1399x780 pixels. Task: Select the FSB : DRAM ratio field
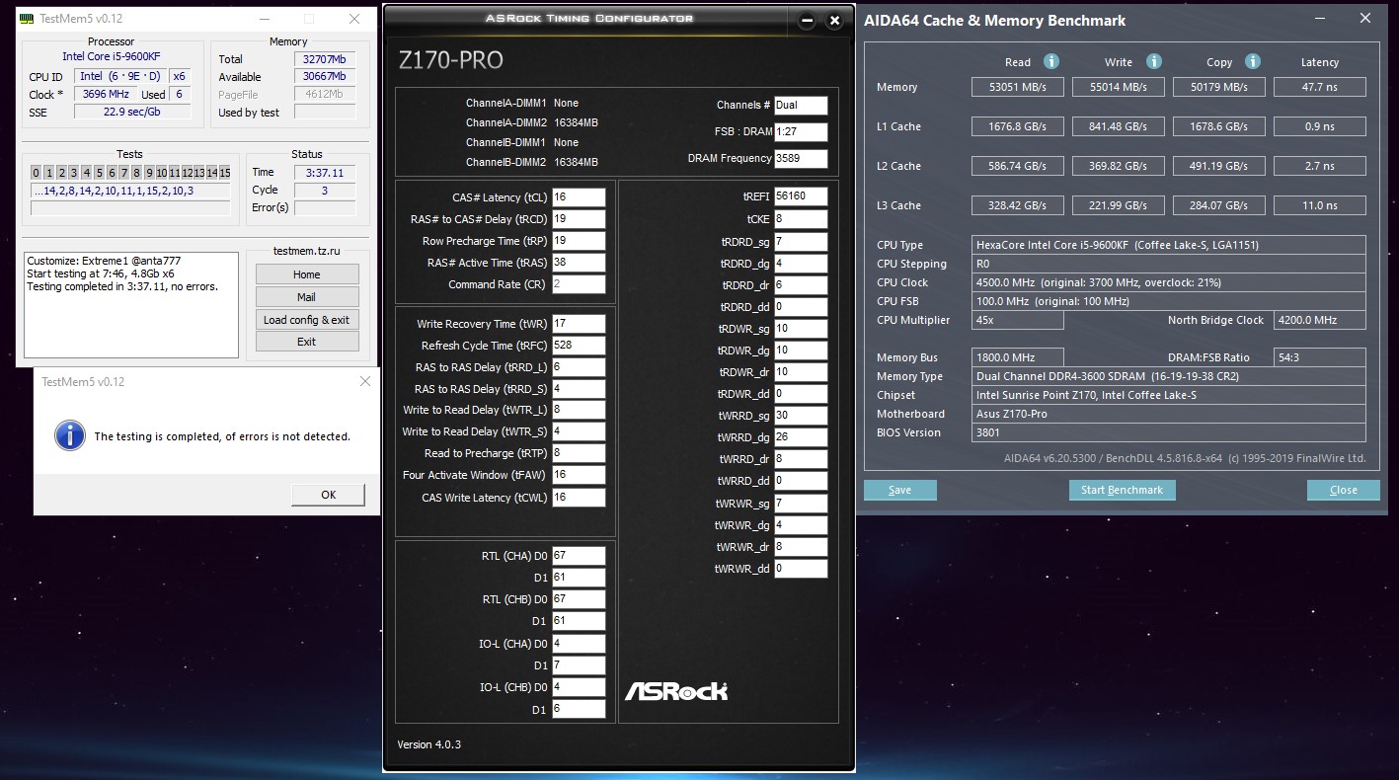(x=801, y=132)
